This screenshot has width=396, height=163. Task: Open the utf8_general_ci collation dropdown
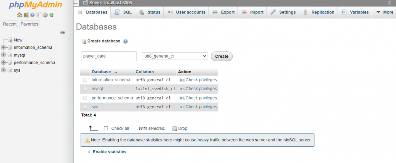click(x=175, y=56)
